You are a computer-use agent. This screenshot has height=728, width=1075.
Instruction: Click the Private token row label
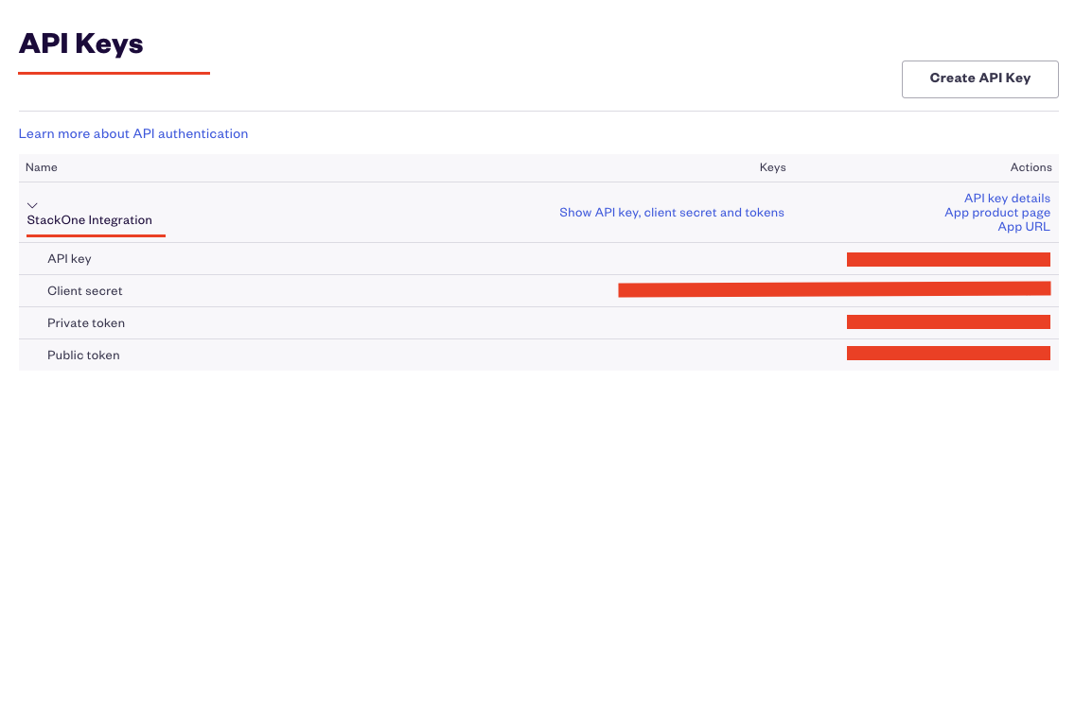click(x=86, y=323)
